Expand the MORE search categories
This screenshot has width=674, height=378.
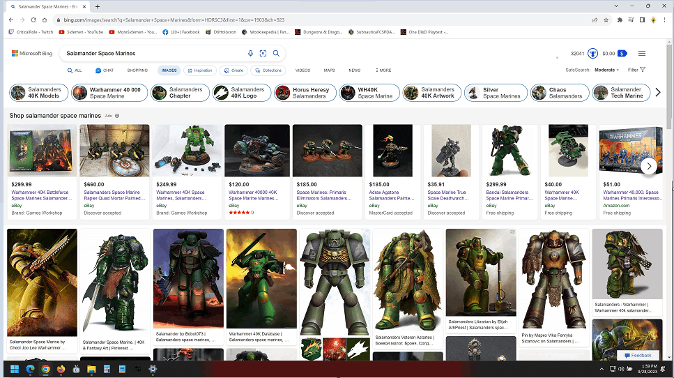(383, 70)
